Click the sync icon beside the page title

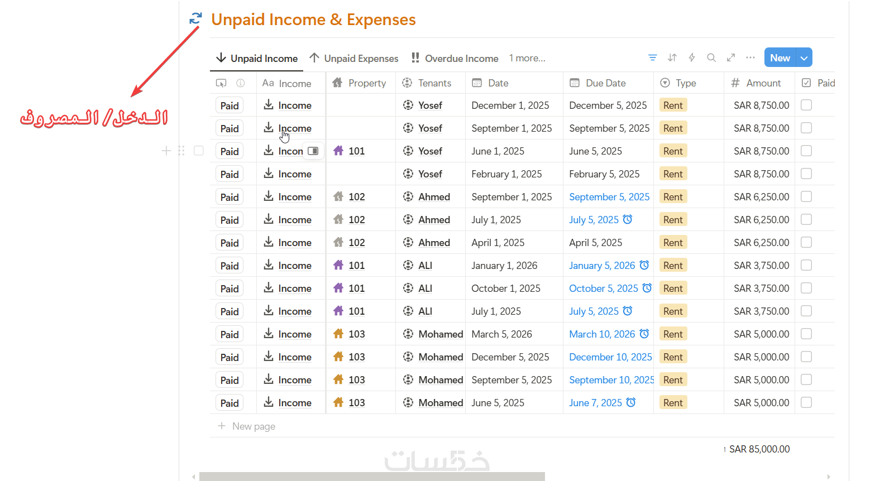click(x=195, y=18)
